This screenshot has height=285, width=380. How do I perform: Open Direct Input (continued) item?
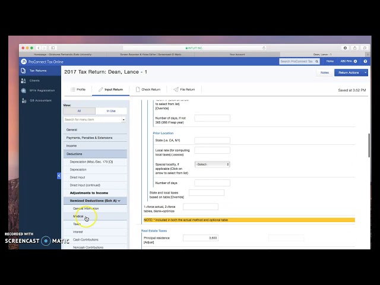95,185
